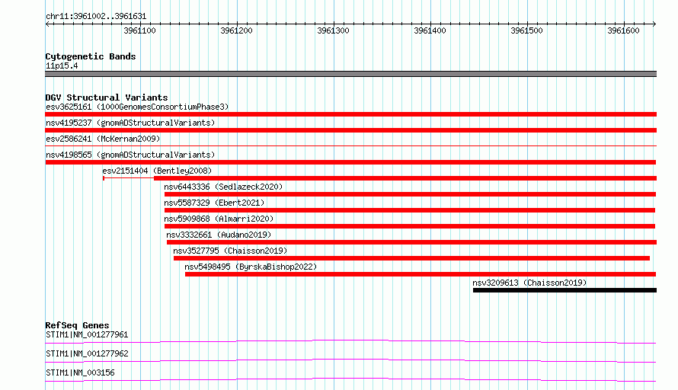Select the nsv3527795 red variant bar

pyautogui.click(x=411, y=258)
